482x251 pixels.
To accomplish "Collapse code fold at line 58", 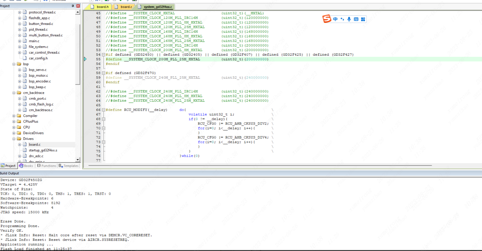I will 104,73.
